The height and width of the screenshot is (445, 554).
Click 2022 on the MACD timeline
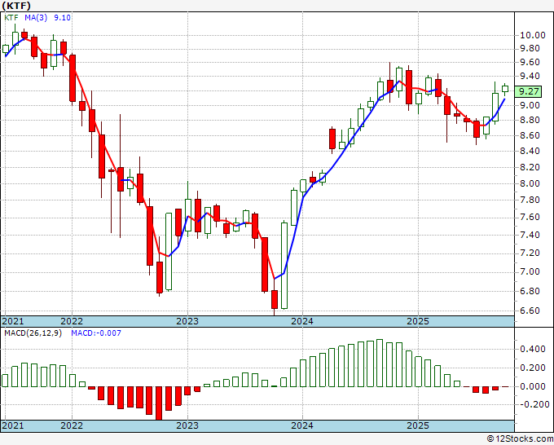(x=72, y=425)
